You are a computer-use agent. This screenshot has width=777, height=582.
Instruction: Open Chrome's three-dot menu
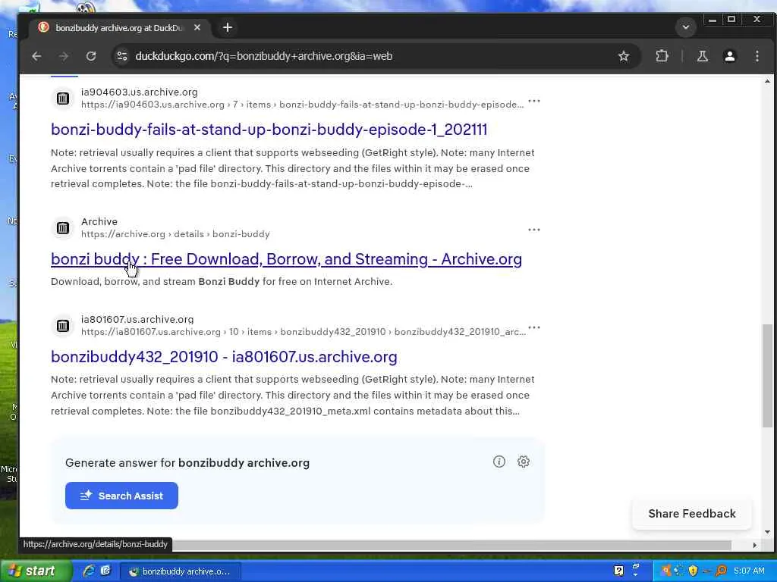tap(757, 56)
